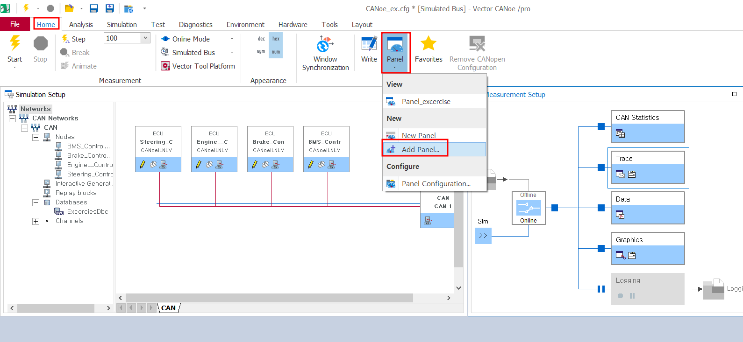The height and width of the screenshot is (342, 743).
Task: Collapse the CAN Networks tree node
Action: (x=13, y=119)
